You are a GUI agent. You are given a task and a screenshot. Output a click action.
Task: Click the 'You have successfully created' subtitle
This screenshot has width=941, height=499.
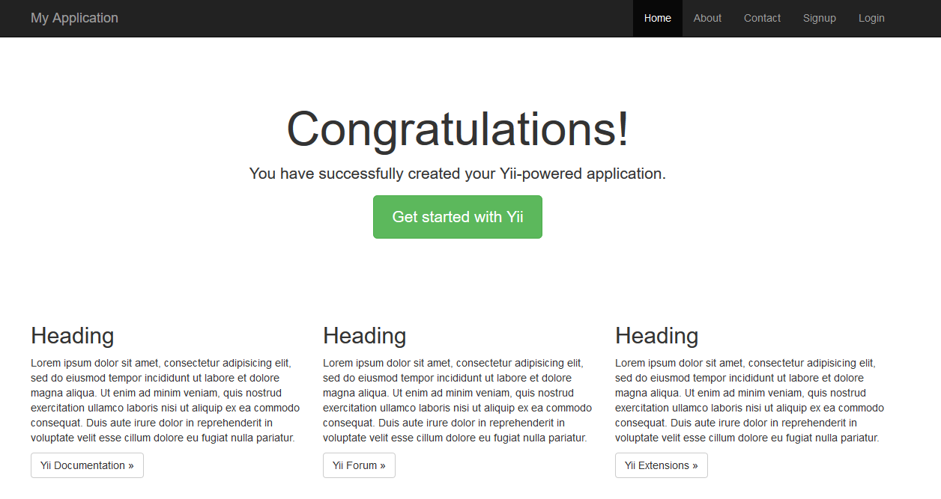click(x=458, y=174)
